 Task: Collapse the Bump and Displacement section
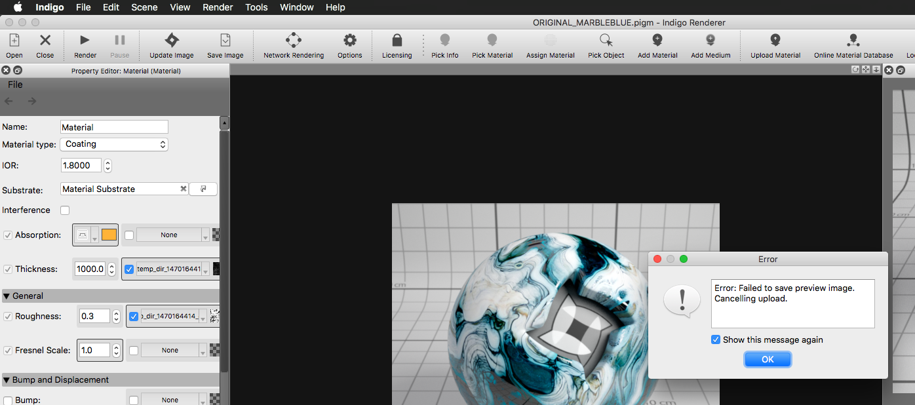coord(7,380)
